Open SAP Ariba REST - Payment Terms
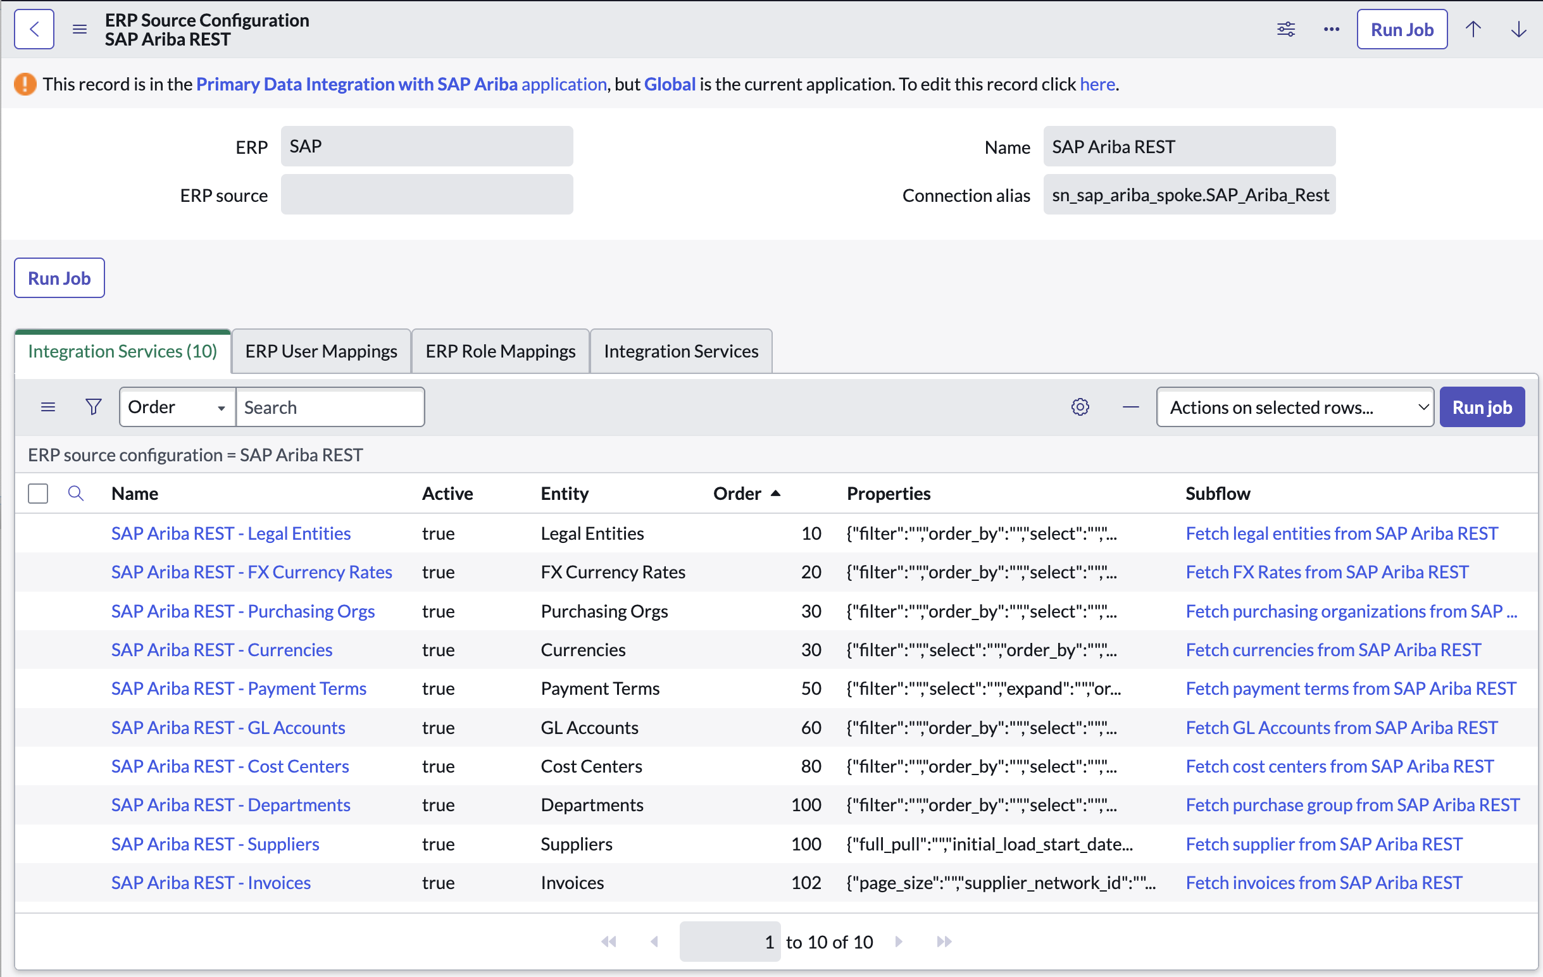 [x=239, y=688]
